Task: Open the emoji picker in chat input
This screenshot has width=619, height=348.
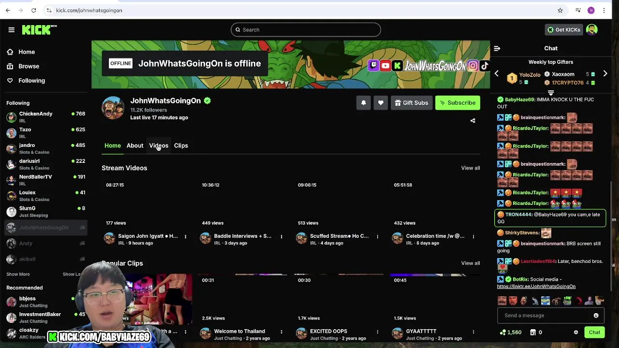Action: 596,316
